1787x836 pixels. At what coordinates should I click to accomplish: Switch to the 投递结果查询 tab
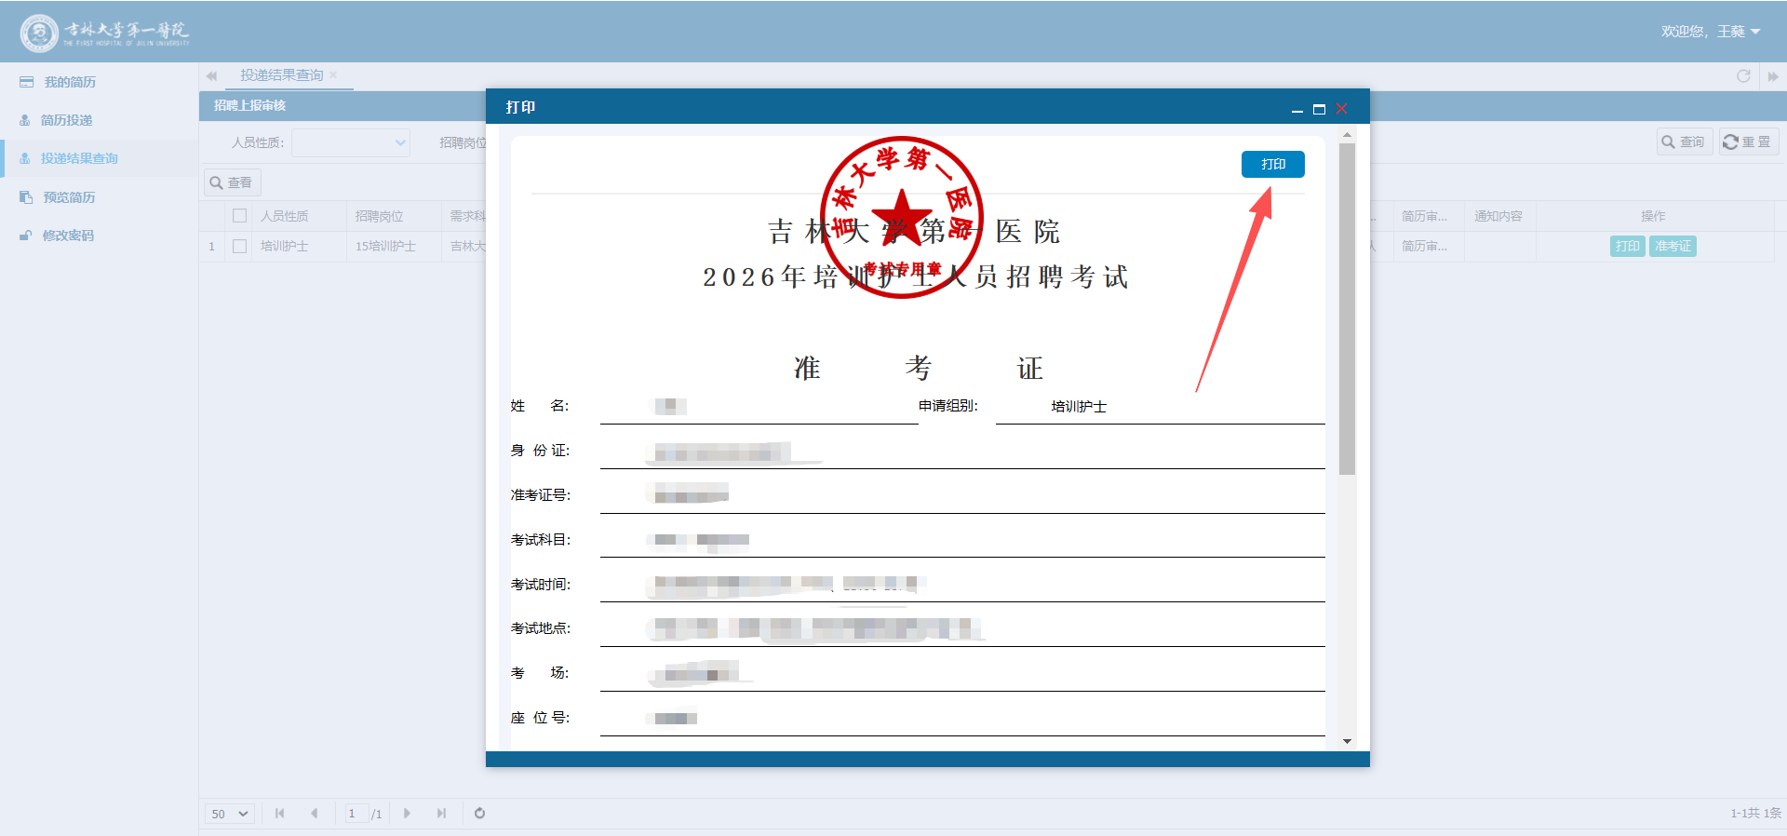point(282,75)
